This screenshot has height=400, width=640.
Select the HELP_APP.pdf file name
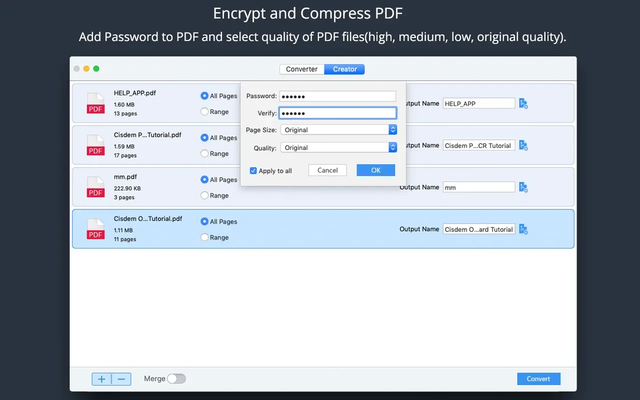pyautogui.click(x=135, y=93)
